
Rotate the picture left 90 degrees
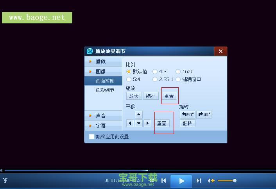(x=188, y=115)
